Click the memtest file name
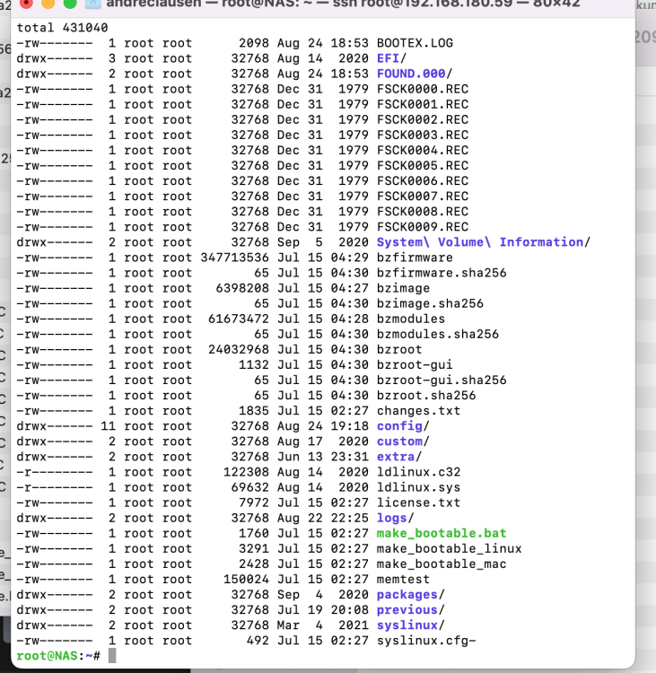 coord(403,580)
